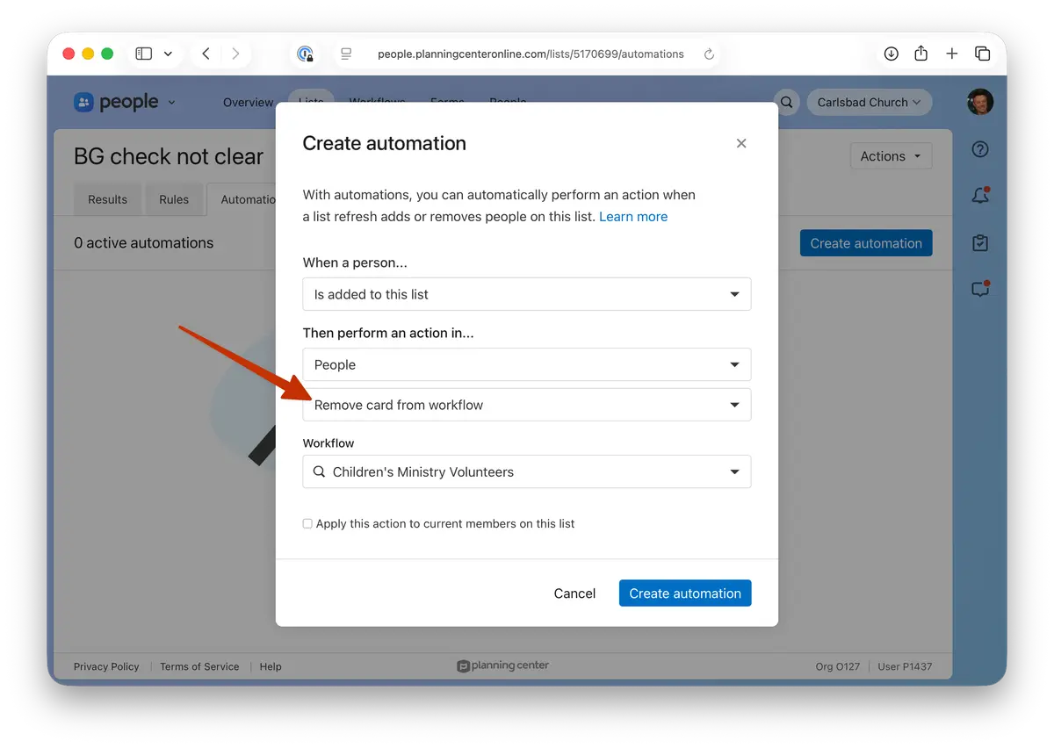1054x748 pixels.
Task: Open the Terms of Service link
Action: pos(199,666)
